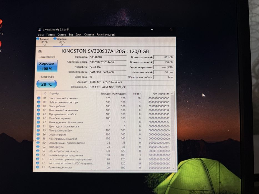Click status icon for Сбои стирания row

38,134
